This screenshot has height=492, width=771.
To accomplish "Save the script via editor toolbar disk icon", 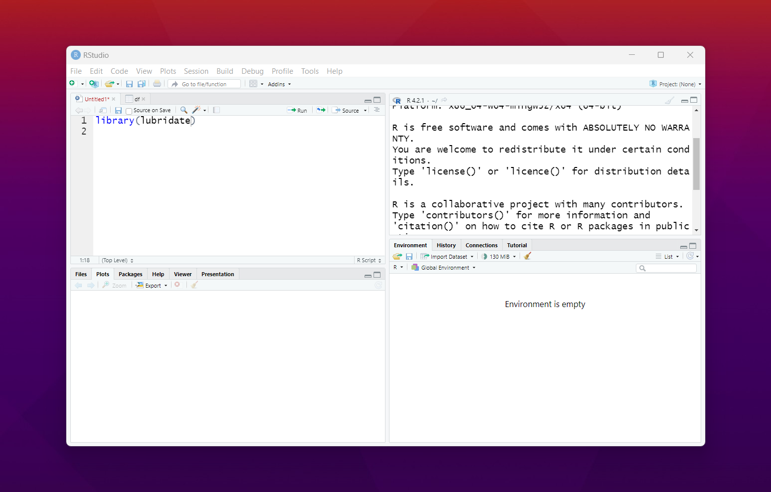I will point(118,110).
